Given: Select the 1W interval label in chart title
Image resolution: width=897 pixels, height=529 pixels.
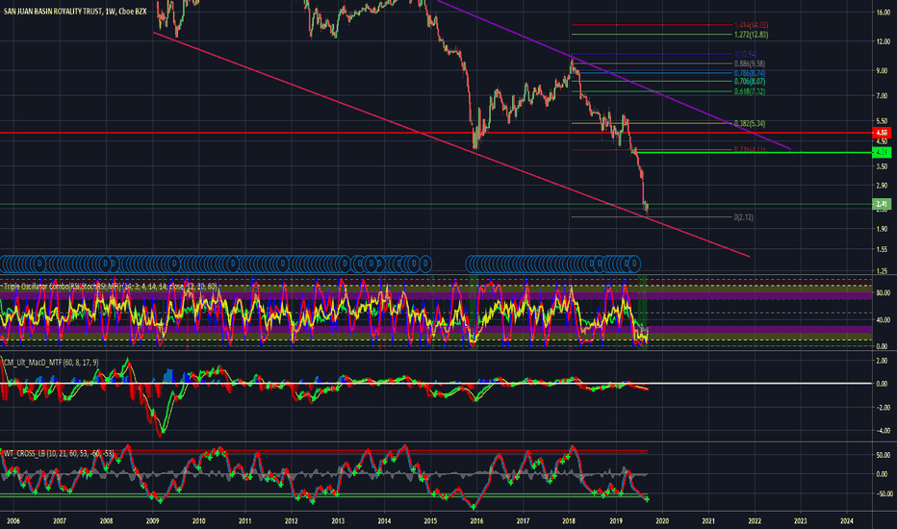Looking at the screenshot, I should (x=110, y=12).
